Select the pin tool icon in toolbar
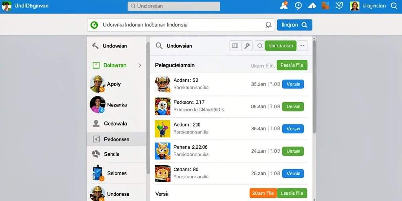This screenshot has width=402, height=201. click(247, 46)
